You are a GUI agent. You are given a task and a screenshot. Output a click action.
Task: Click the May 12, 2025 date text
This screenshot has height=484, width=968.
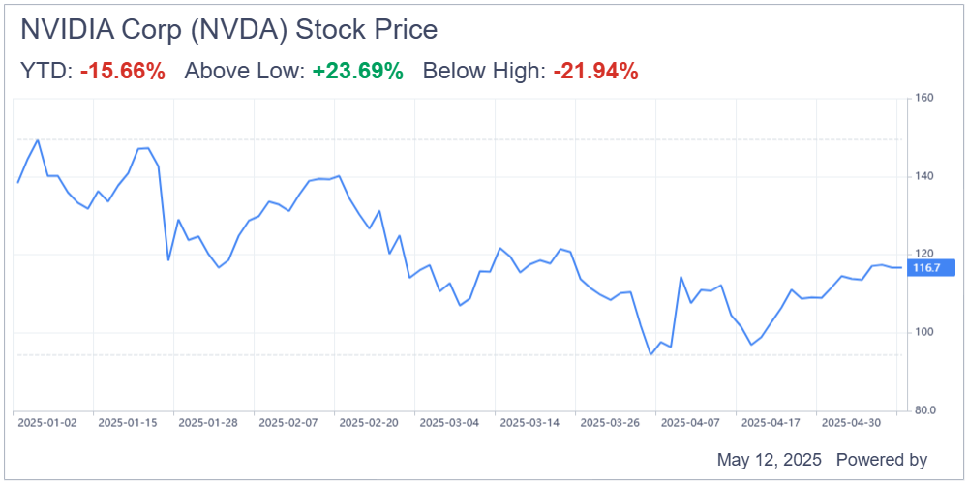coord(770,459)
